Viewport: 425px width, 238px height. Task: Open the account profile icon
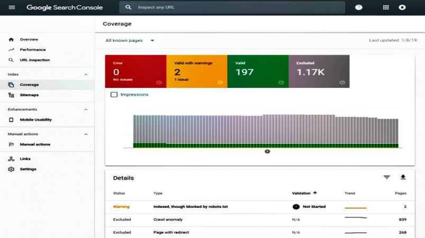(x=402, y=7)
